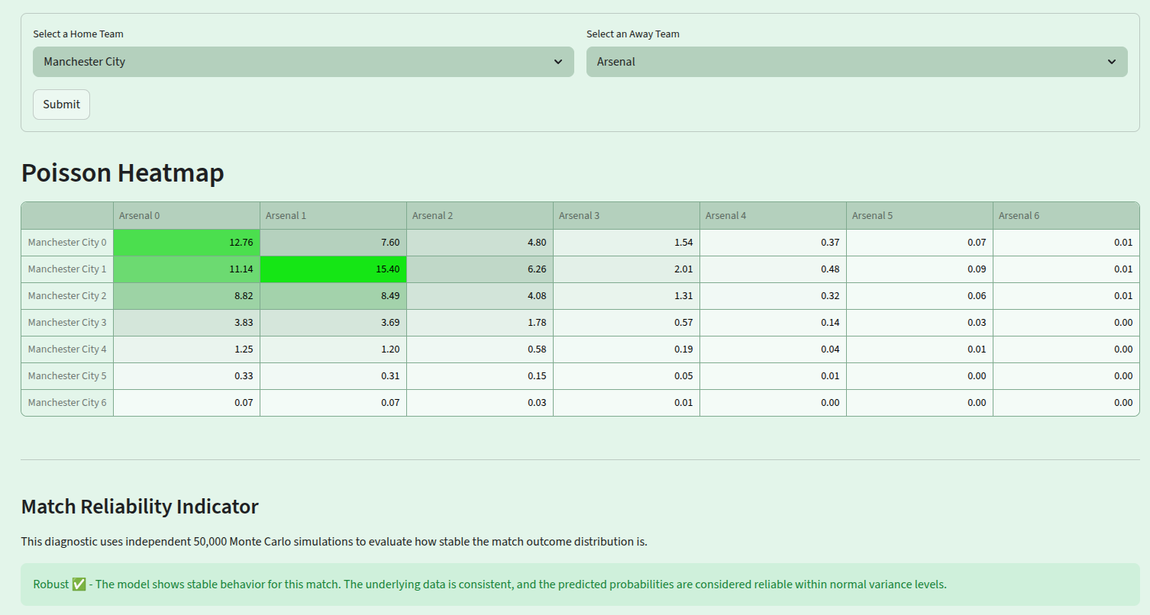Click the Poisson Heatmap heading
The image size is (1150, 615).
click(x=123, y=173)
